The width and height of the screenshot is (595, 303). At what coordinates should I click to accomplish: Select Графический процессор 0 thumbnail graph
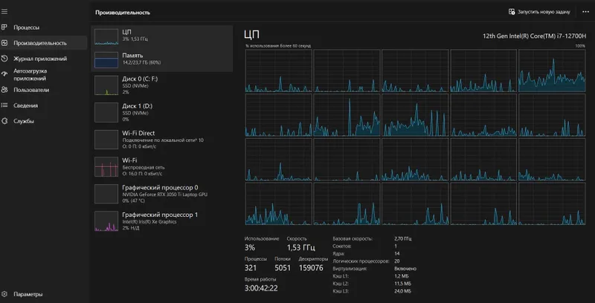coord(106,194)
